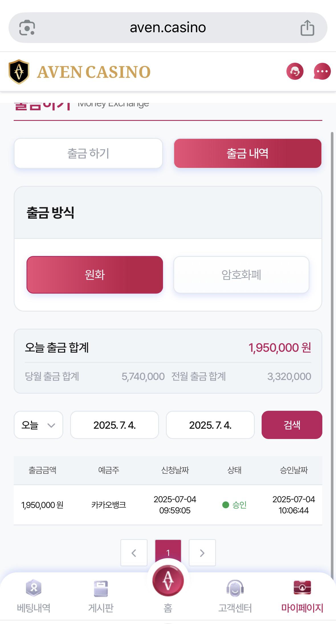Open the customer support agent icon

point(295,71)
